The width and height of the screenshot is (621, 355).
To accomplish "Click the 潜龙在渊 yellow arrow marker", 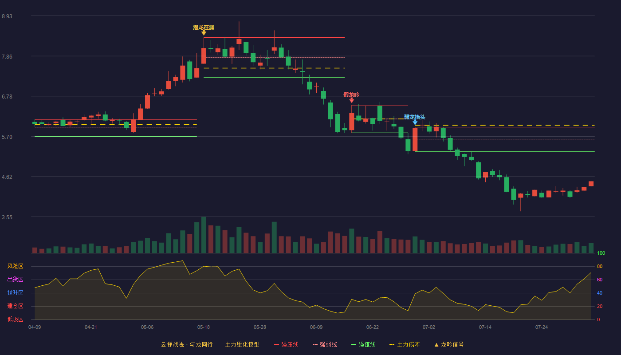I will pos(204,33).
